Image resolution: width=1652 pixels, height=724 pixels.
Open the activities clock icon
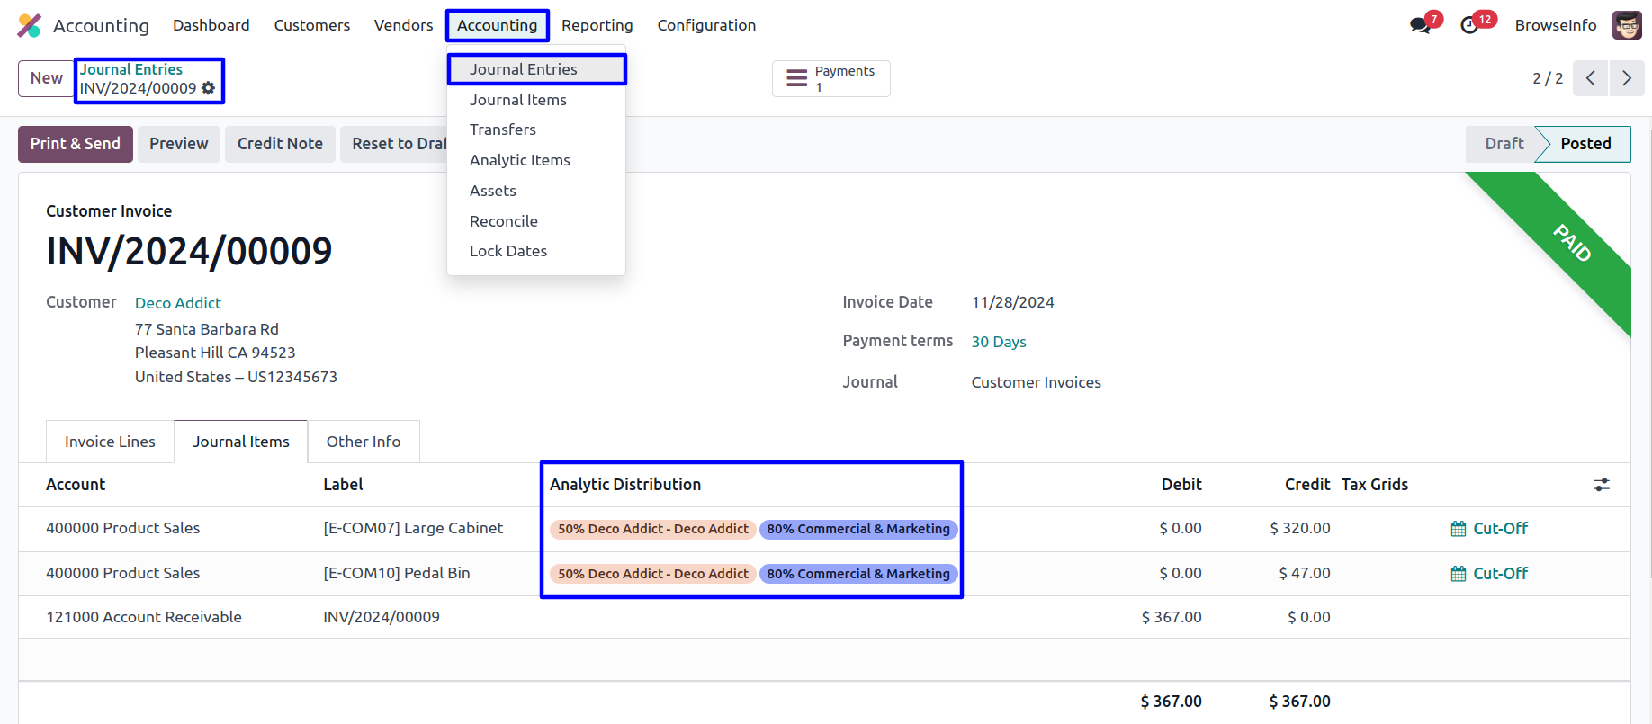1469,25
